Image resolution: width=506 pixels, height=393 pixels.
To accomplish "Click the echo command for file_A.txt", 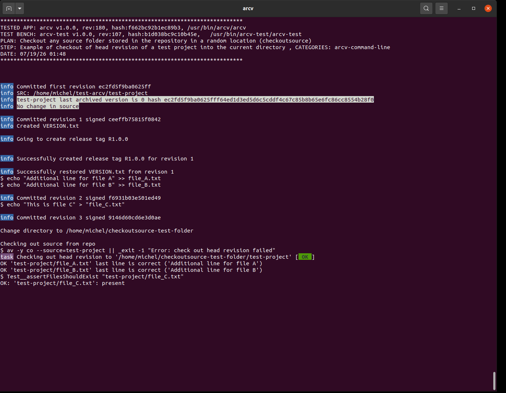I will point(80,178).
